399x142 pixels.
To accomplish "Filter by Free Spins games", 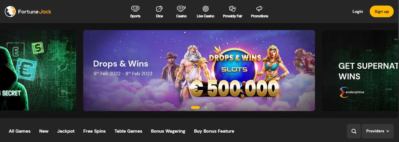I will pyautogui.click(x=94, y=131).
